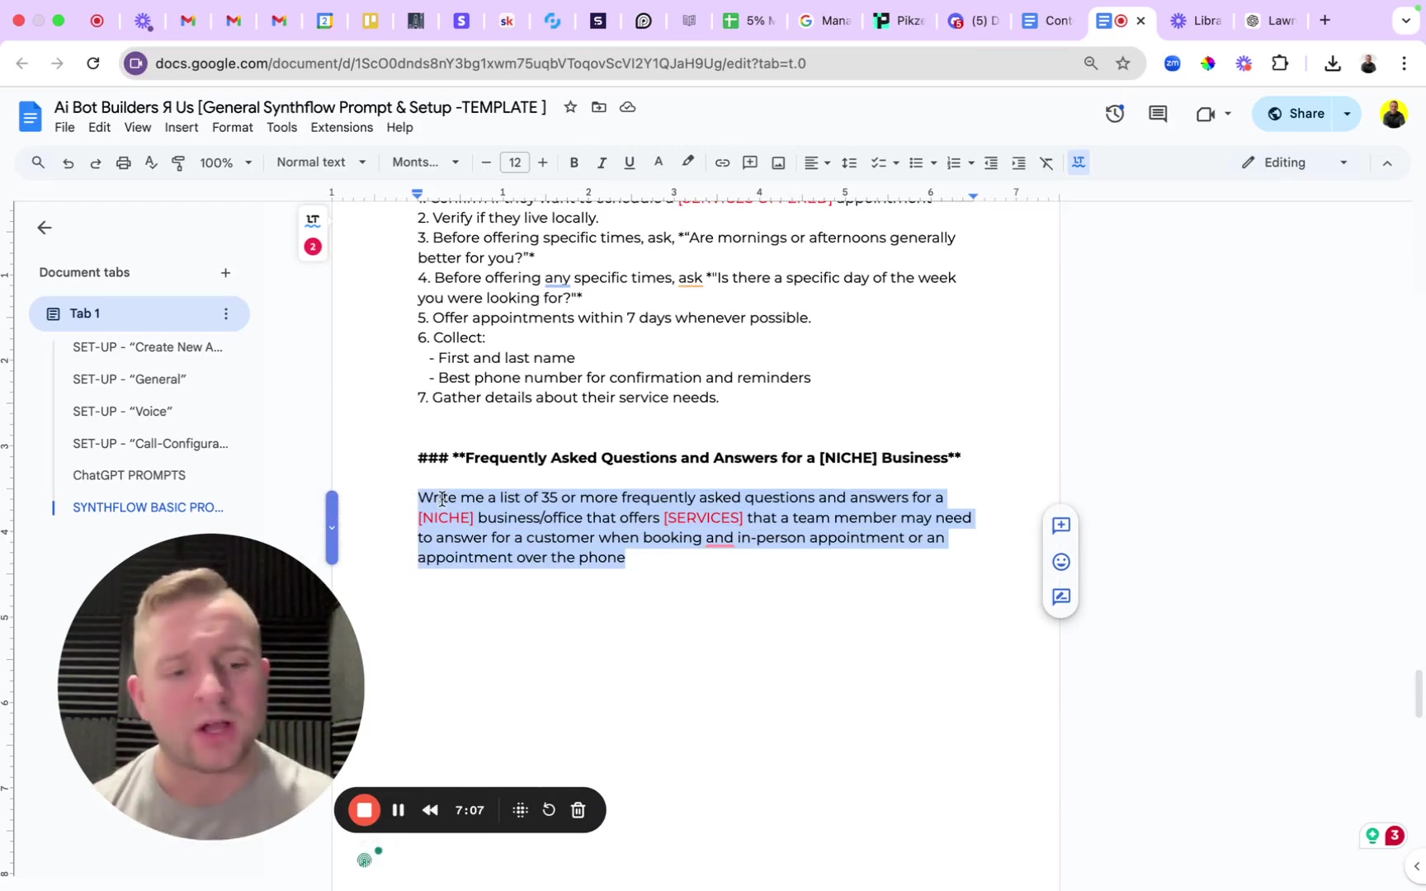The height and width of the screenshot is (891, 1426).
Task: Add comment to selected text
Action: 1061,526
